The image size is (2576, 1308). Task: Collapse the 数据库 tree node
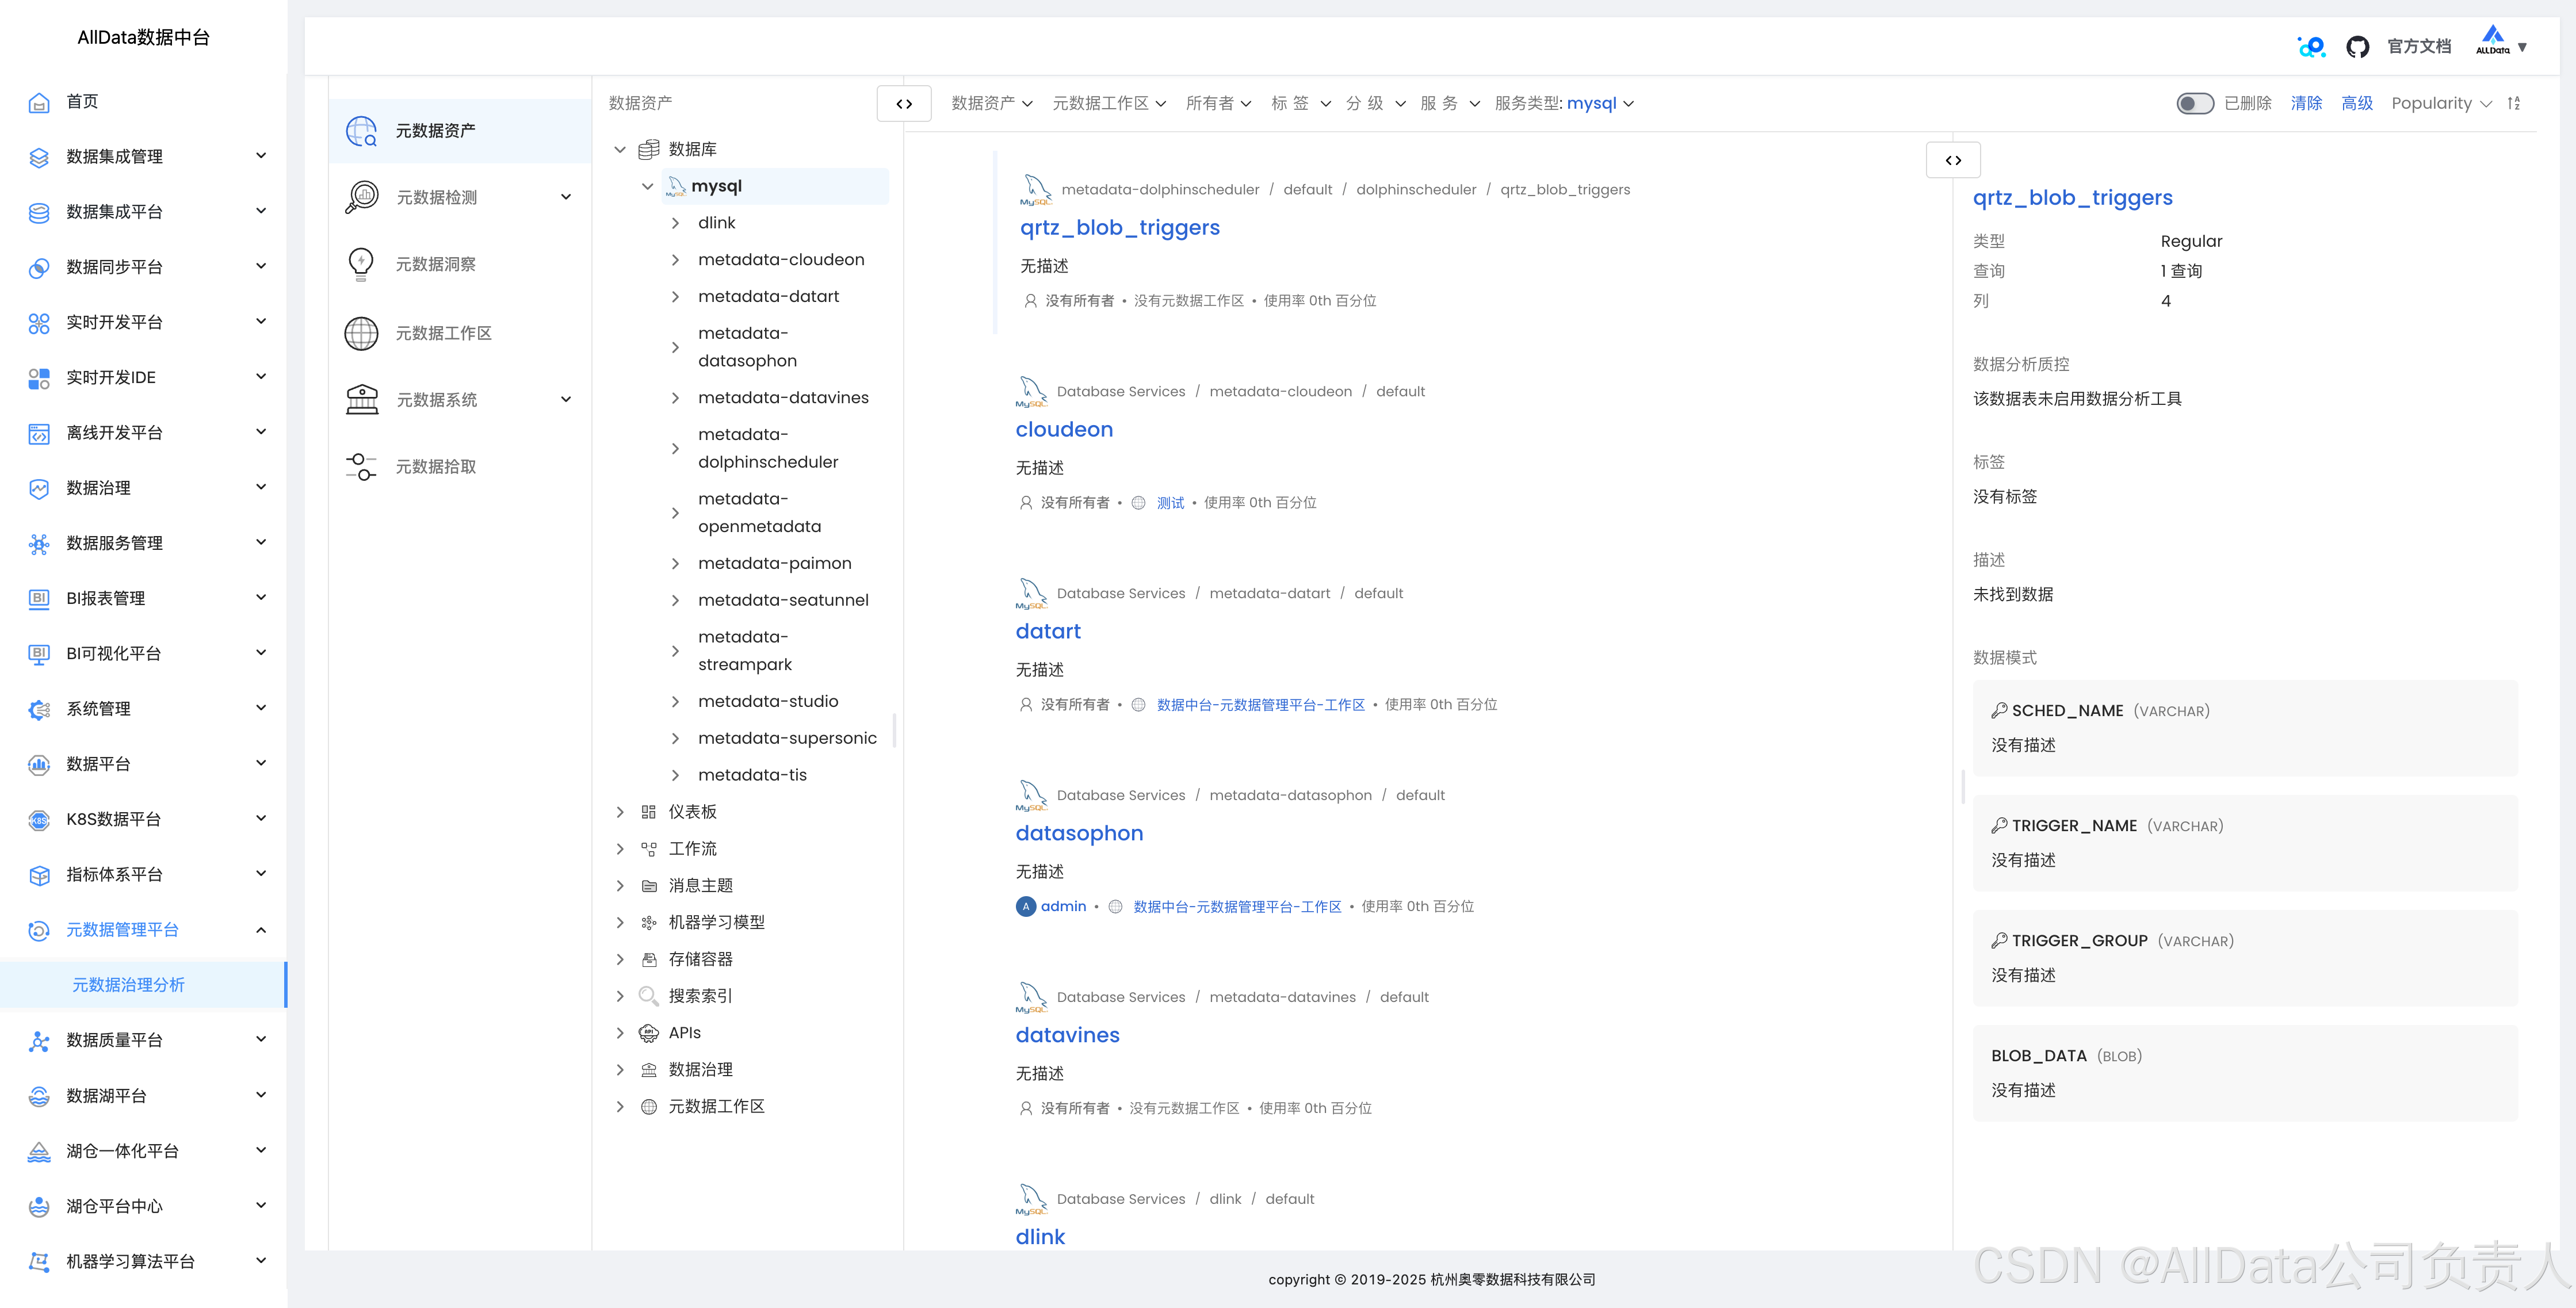click(x=620, y=149)
